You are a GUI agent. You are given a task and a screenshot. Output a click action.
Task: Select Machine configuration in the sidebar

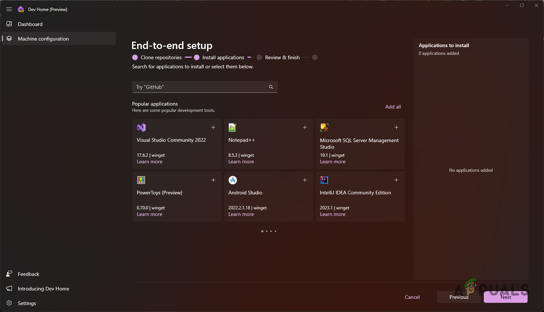pos(43,38)
